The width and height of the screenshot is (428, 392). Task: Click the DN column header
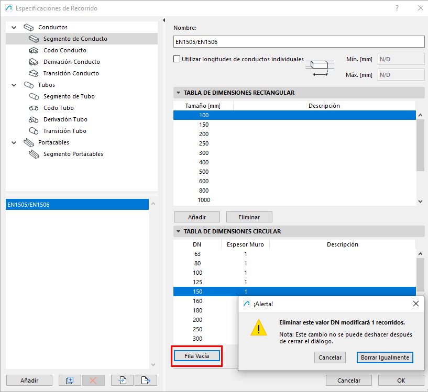[x=197, y=244]
